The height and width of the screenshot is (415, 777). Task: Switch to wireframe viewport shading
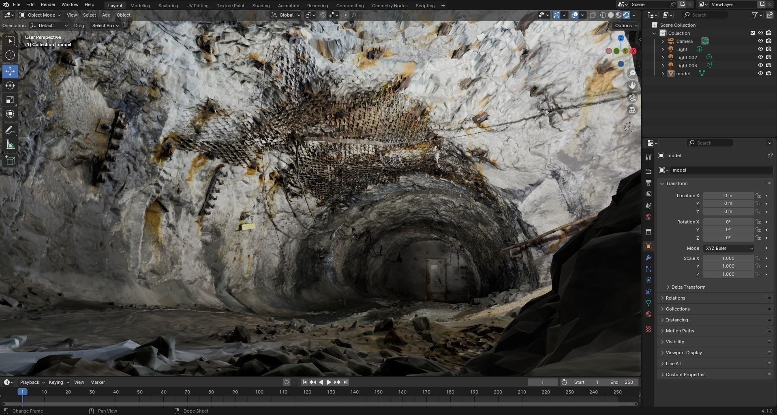tap(603, 15)
